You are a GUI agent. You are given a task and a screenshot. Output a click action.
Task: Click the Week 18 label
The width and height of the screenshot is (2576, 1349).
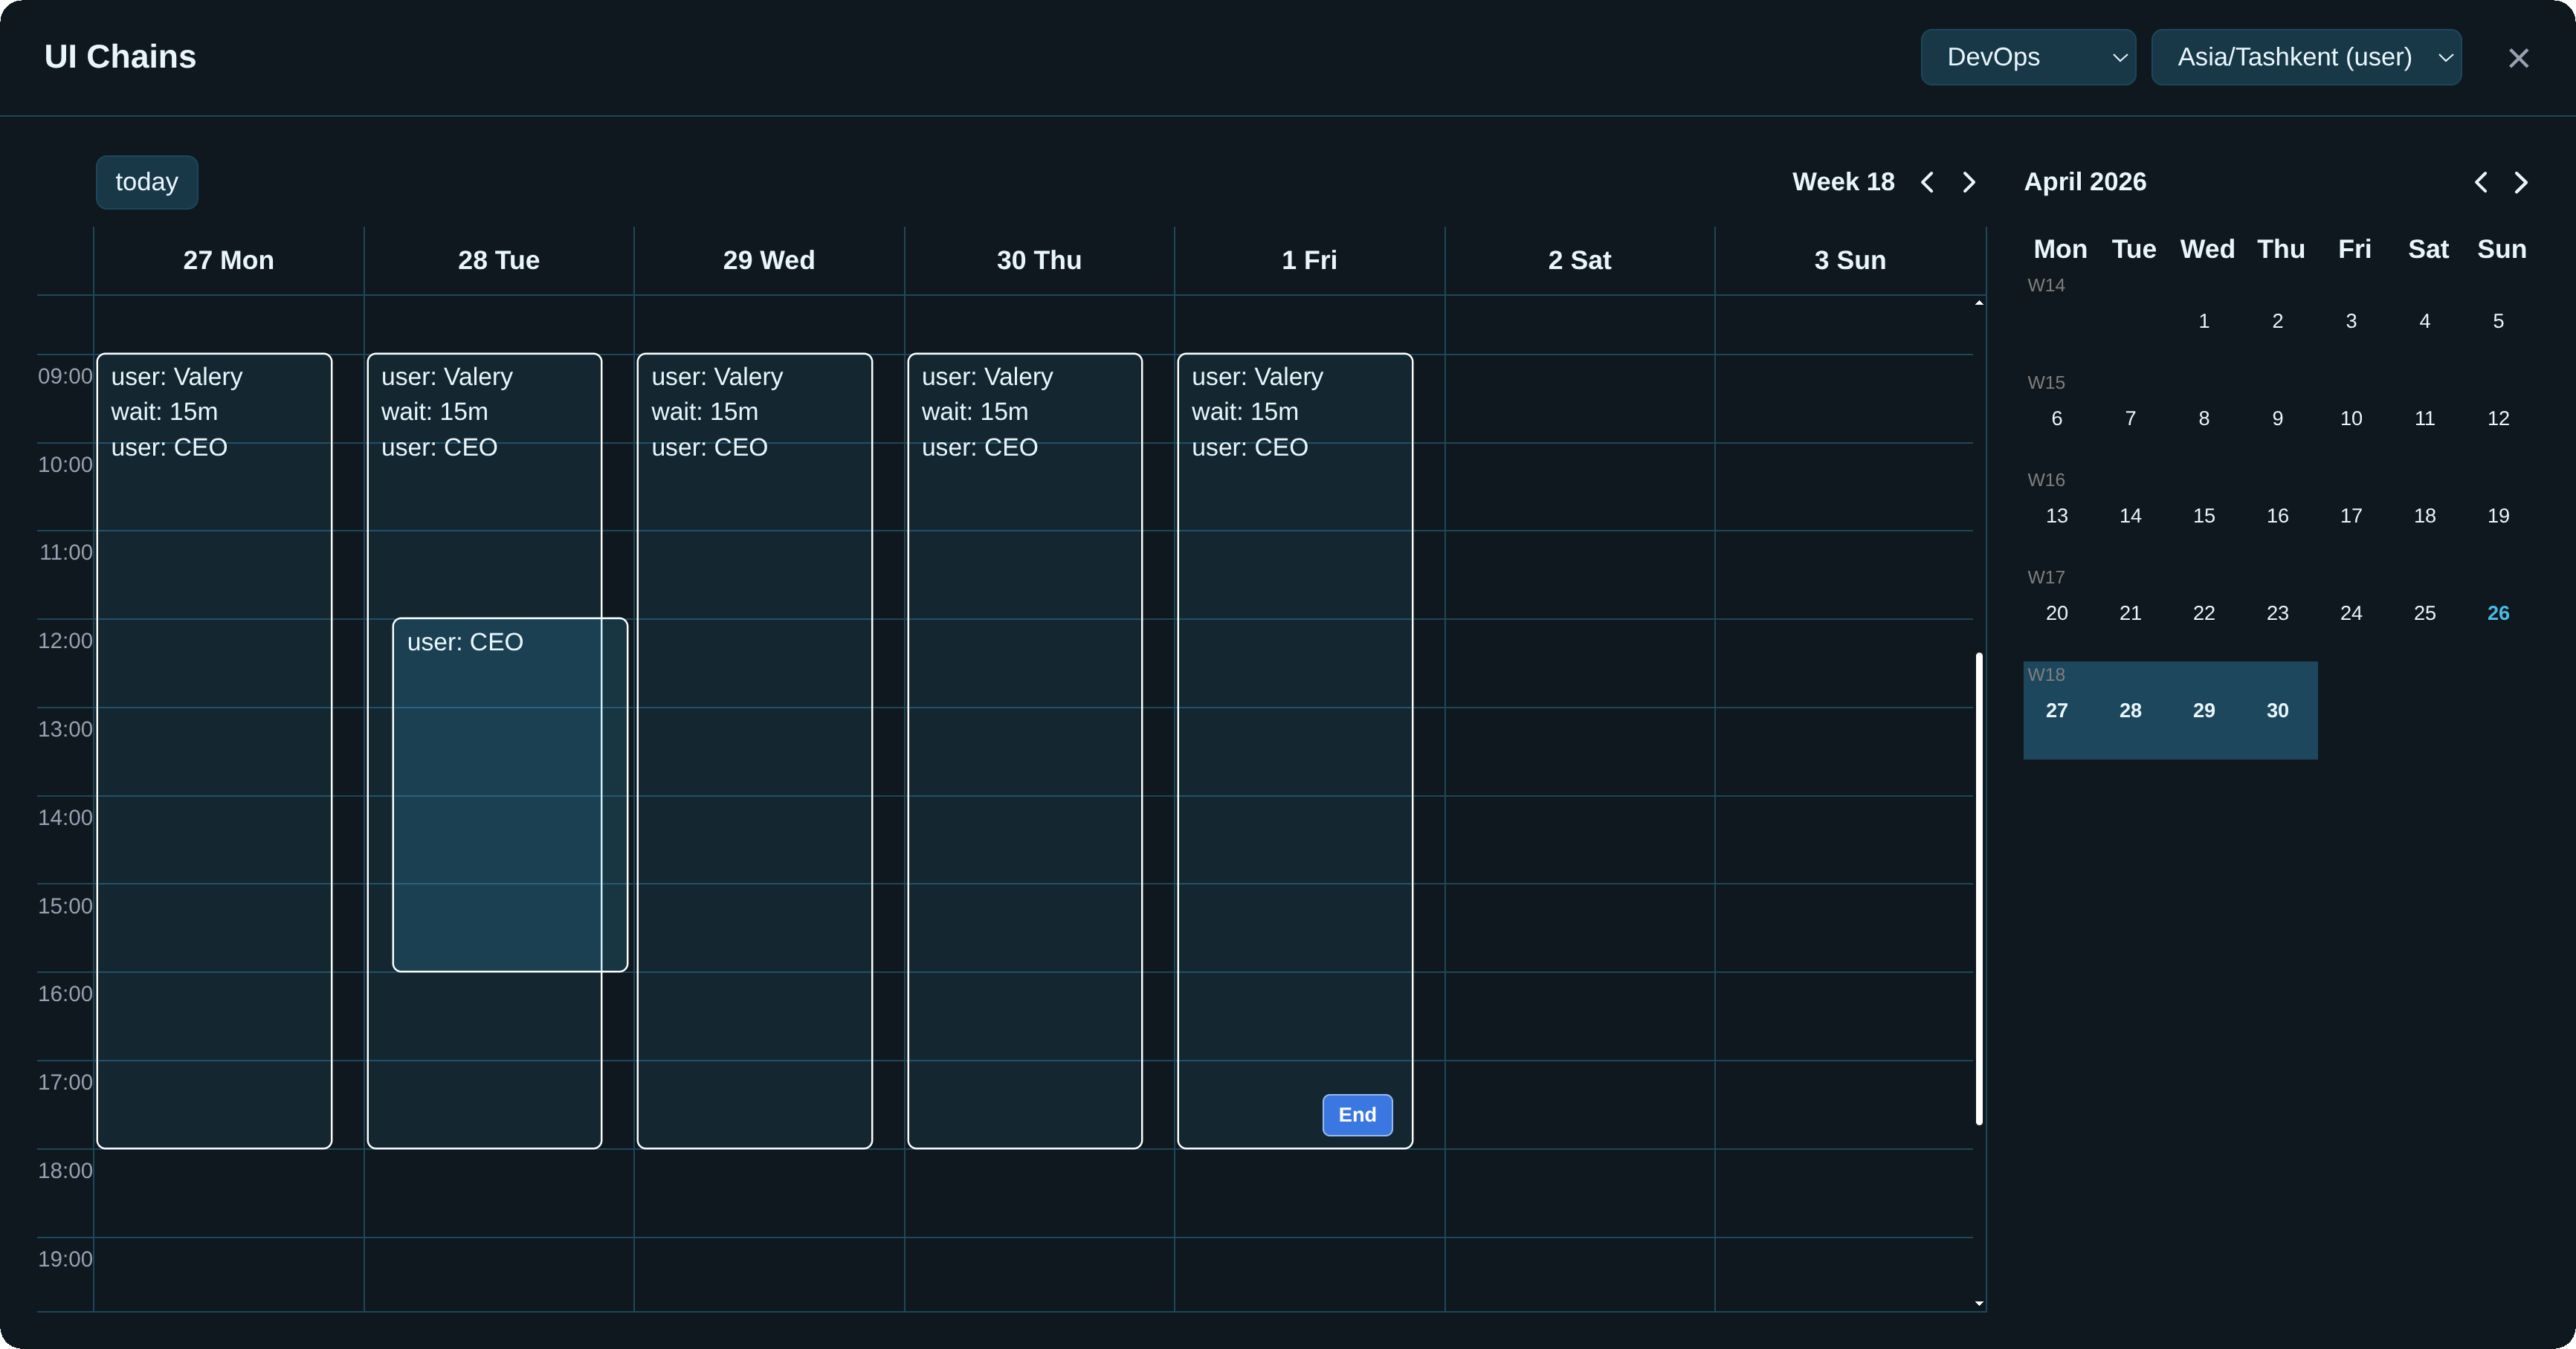tap(1843, 182)
